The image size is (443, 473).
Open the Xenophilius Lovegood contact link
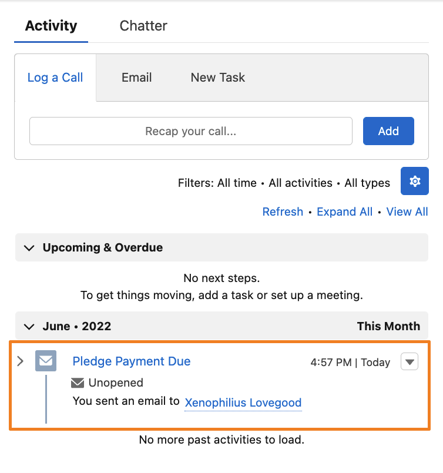(x=243, y=402)
